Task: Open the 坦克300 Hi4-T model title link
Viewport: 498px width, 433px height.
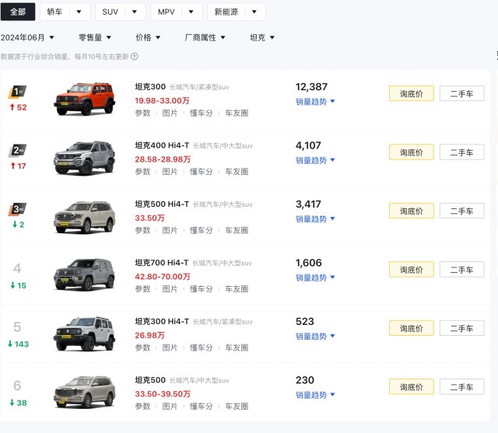Action: (162, 321)
